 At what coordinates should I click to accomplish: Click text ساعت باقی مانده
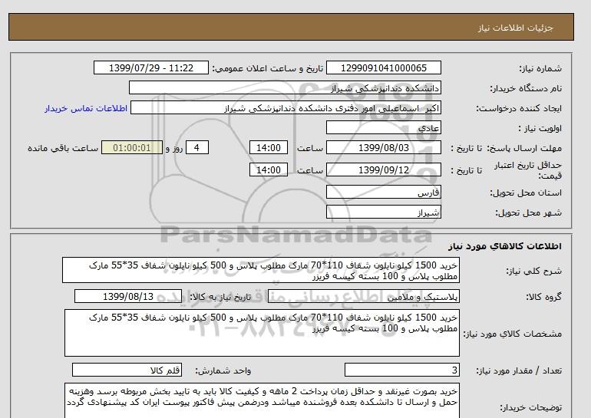63,148
